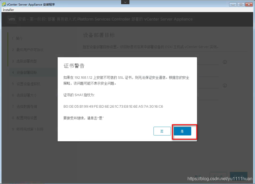Viewport: 255px width, 184px height.
Task: Click the 是 button to accept the certificate
Action: pyautogui.click(x=182, y=131)
